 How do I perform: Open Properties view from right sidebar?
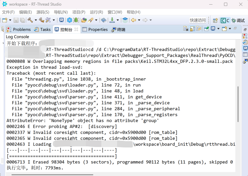(x=245, y=55)
